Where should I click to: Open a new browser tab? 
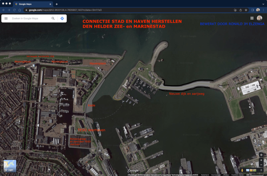(57, 4)
